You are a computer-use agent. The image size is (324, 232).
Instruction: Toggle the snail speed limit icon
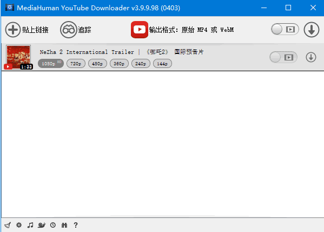[42, 225]
